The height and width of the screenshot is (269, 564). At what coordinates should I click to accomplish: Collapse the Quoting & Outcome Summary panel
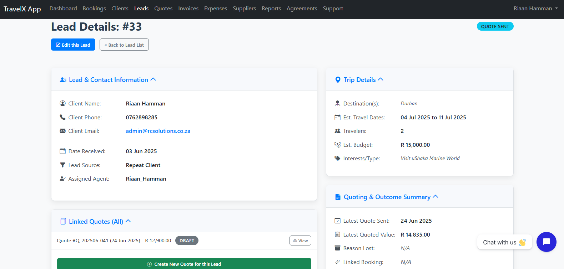pos(435,197)
